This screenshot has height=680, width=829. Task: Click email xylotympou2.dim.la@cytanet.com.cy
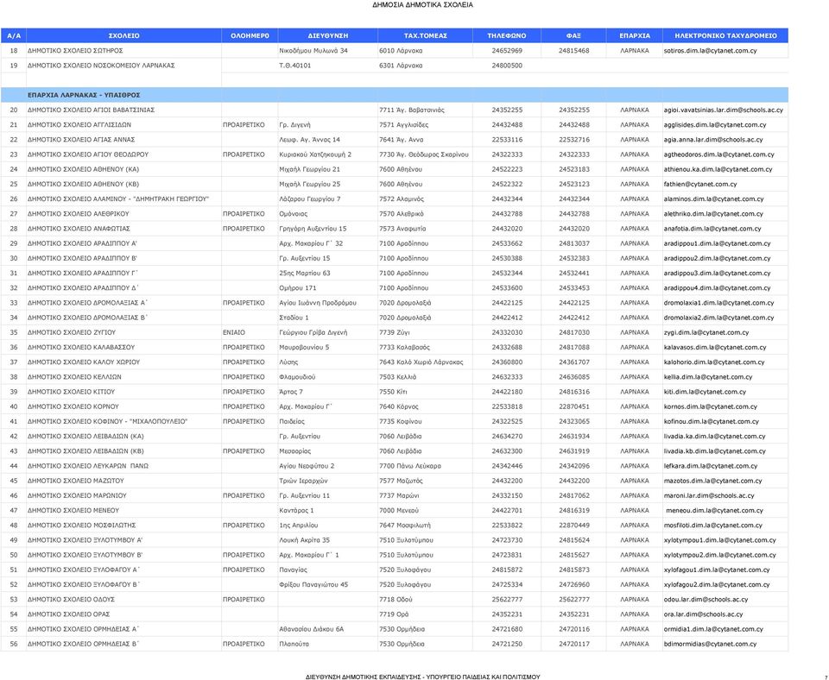tap(720, 555)
